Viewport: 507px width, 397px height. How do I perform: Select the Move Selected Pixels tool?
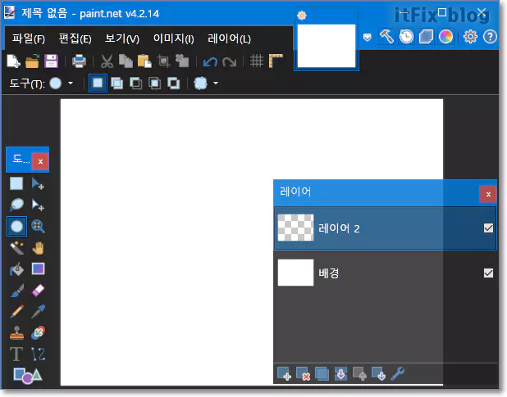(38, 183)
